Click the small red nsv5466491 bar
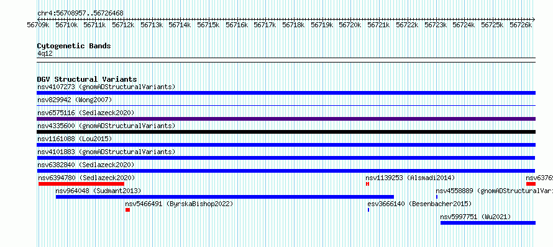 [127, 210]
